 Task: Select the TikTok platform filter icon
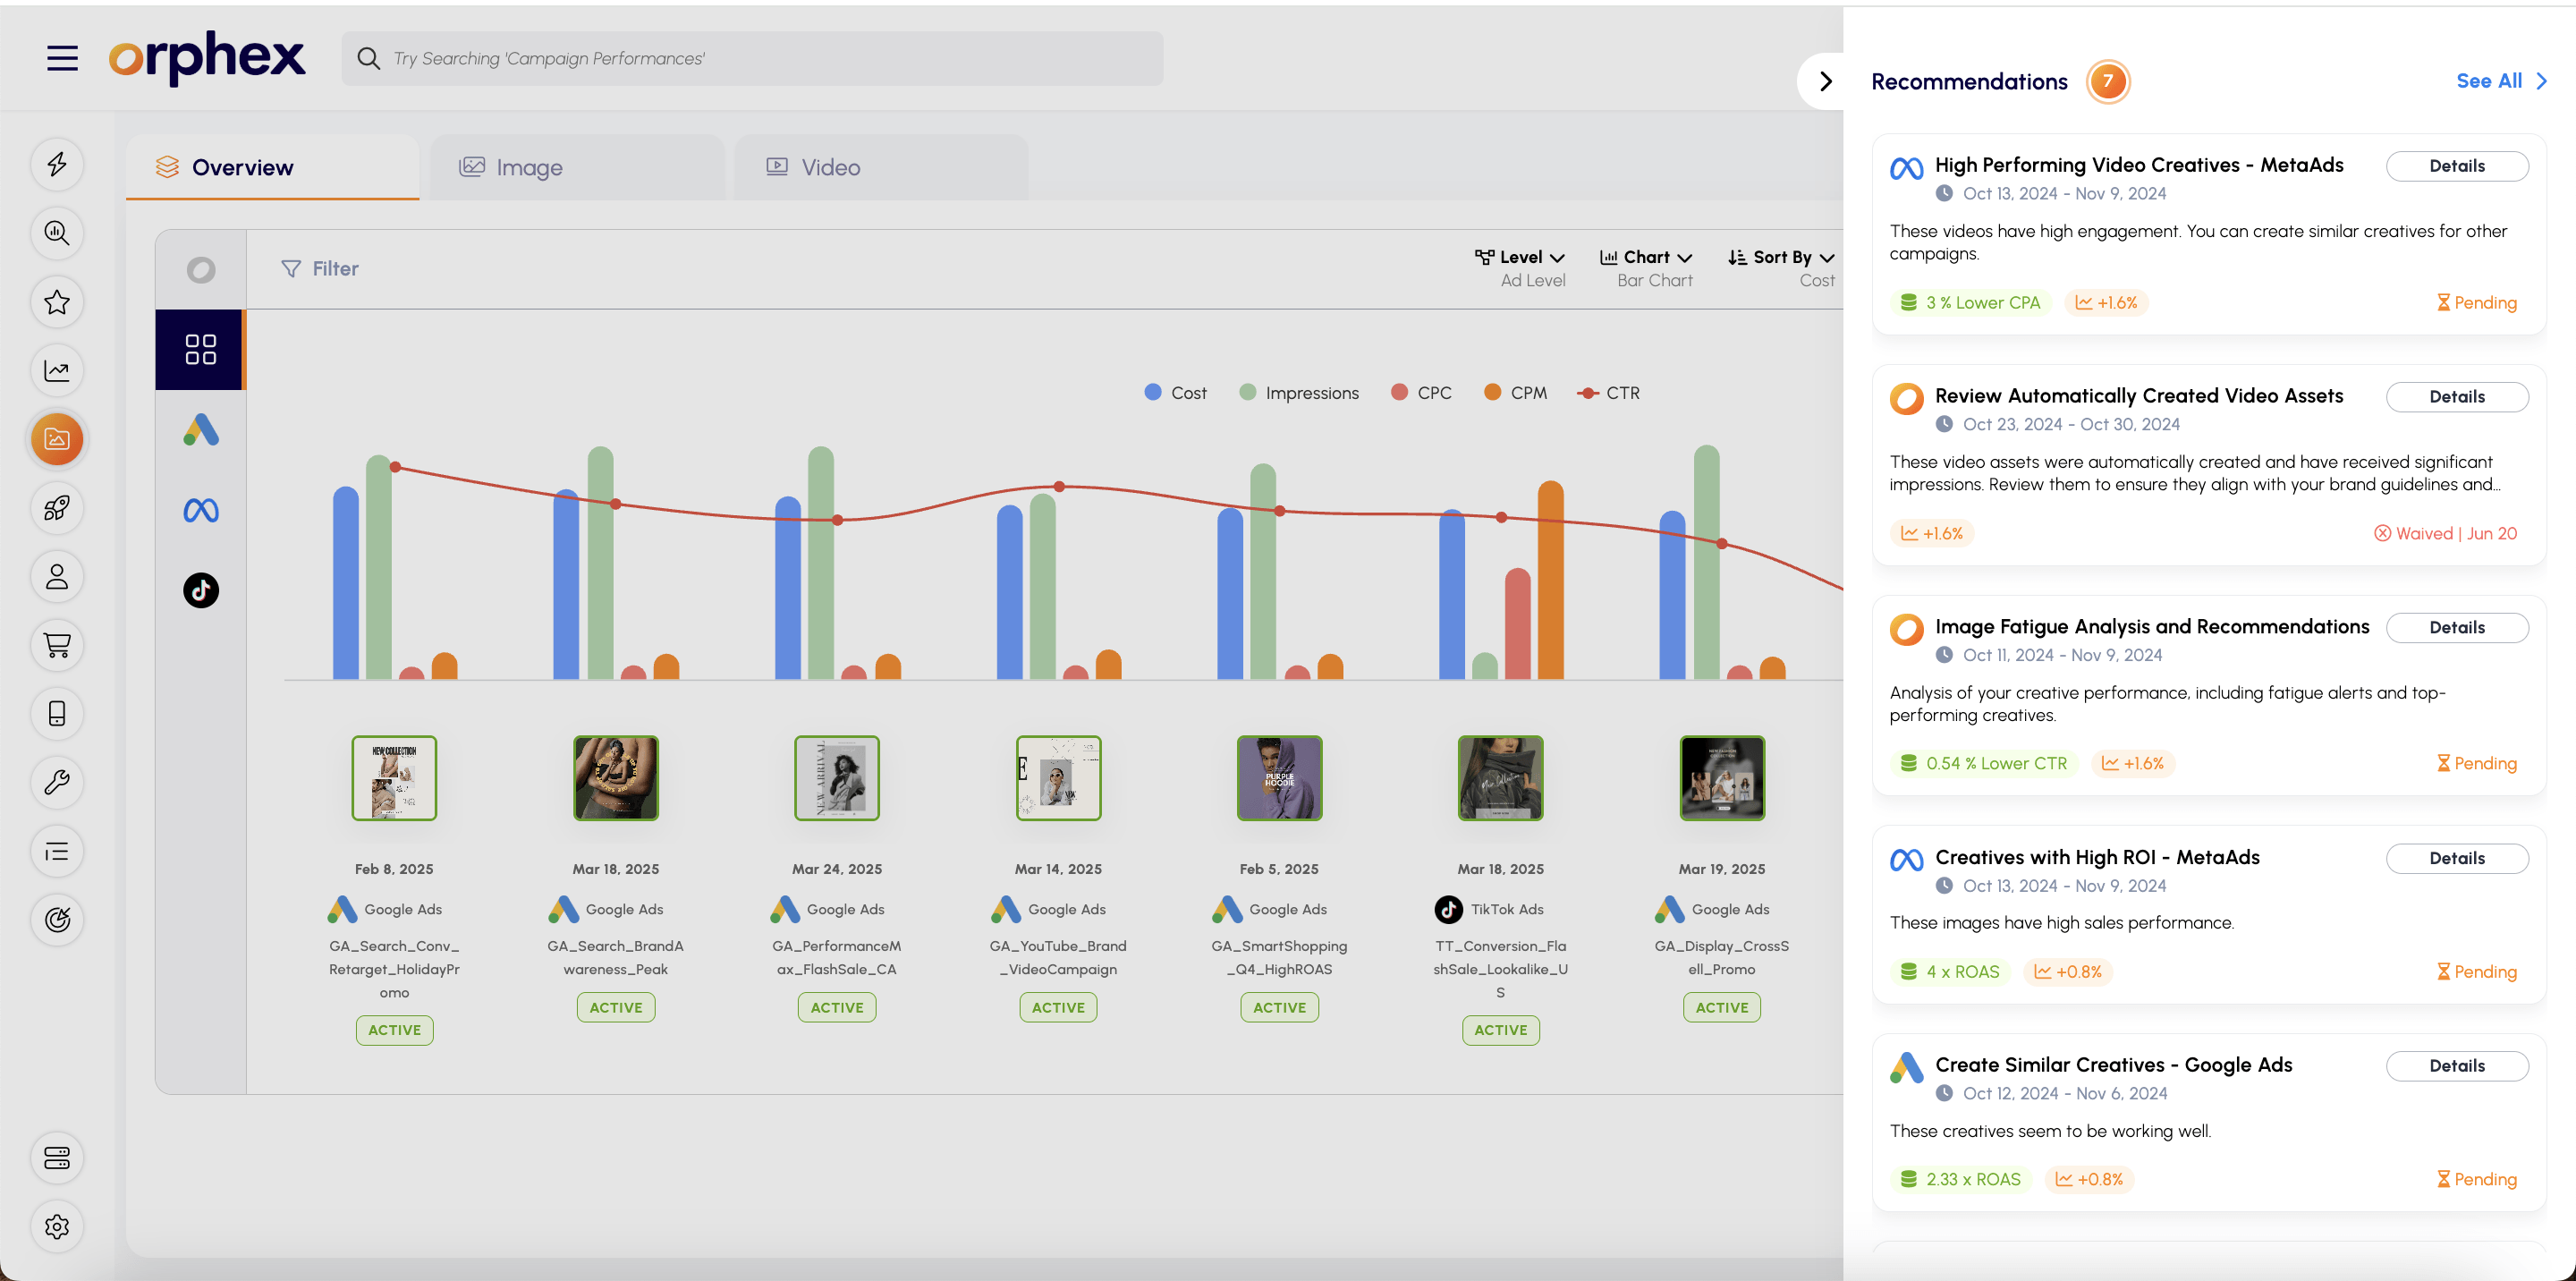201,591
